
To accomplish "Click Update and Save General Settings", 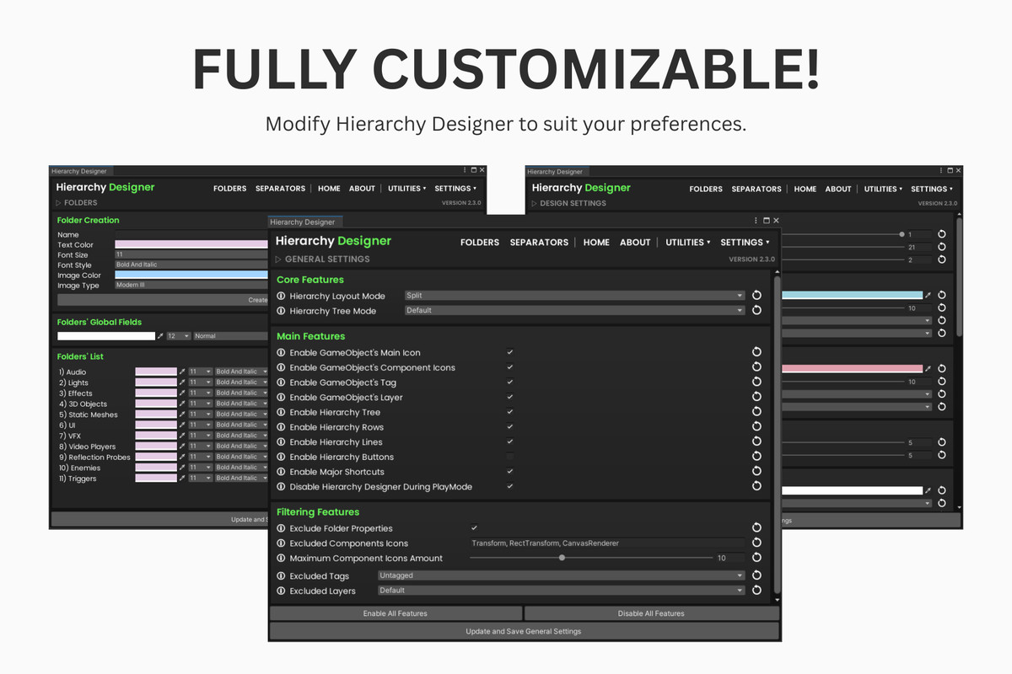I will pyautogui.click(x=524, y=631).
